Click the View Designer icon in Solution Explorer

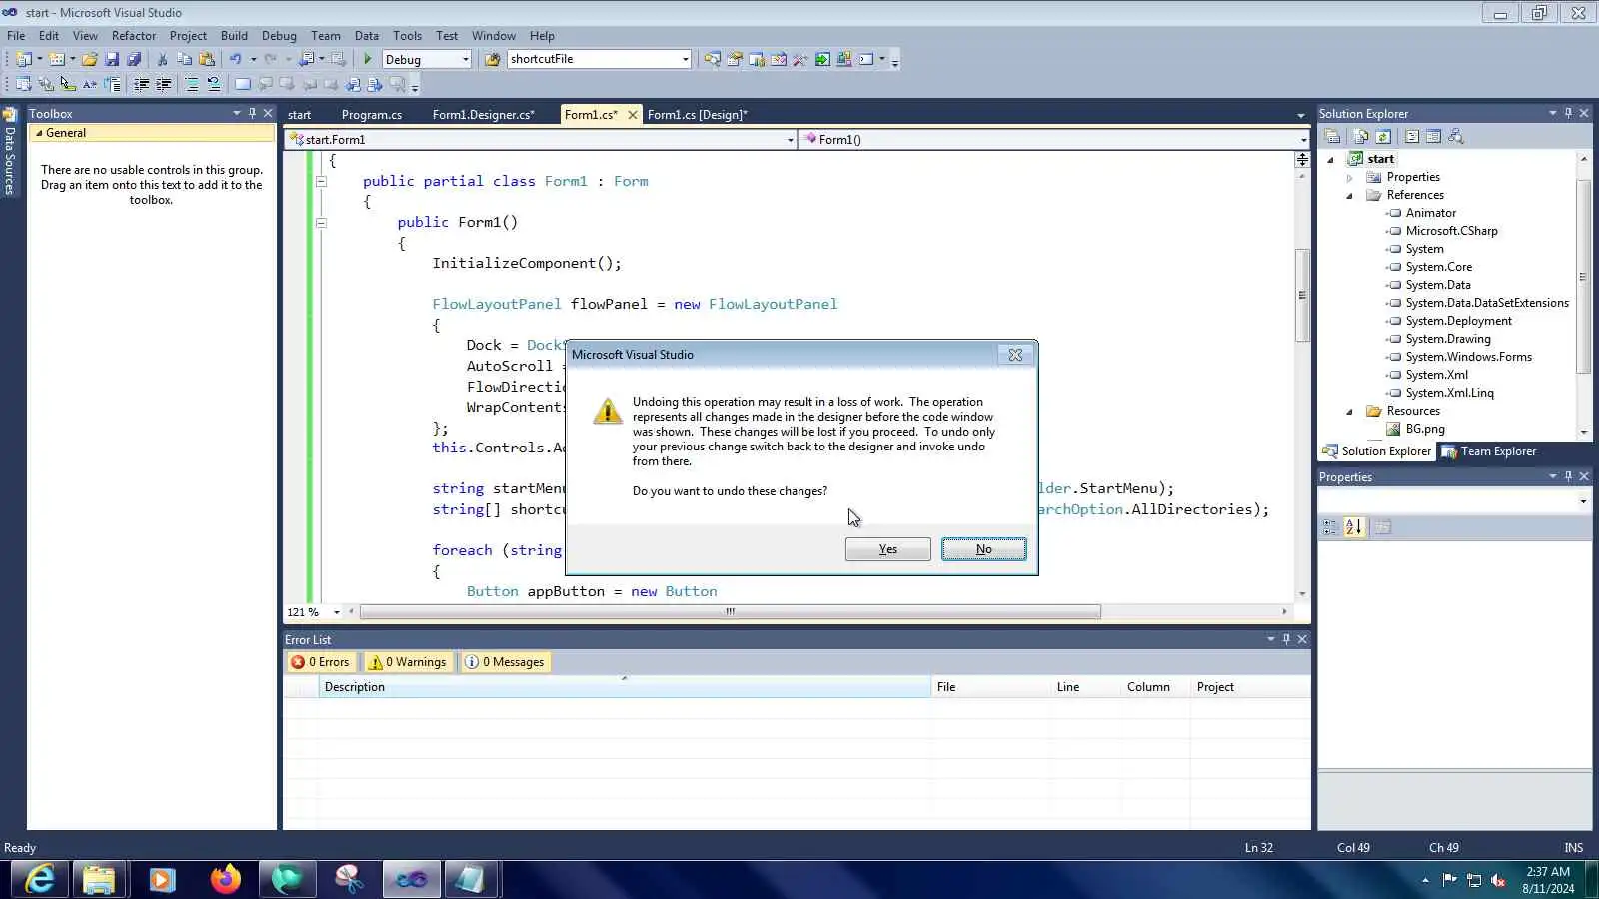(x=1433, y=136)
